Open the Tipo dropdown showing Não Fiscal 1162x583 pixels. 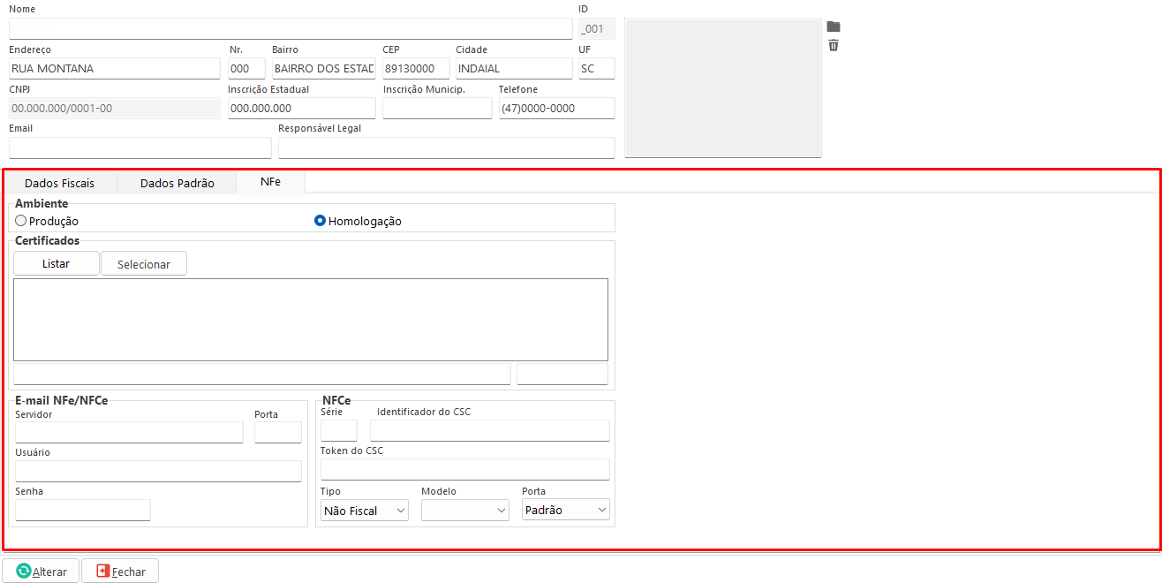pyautogui.click(x=365, y=510)
